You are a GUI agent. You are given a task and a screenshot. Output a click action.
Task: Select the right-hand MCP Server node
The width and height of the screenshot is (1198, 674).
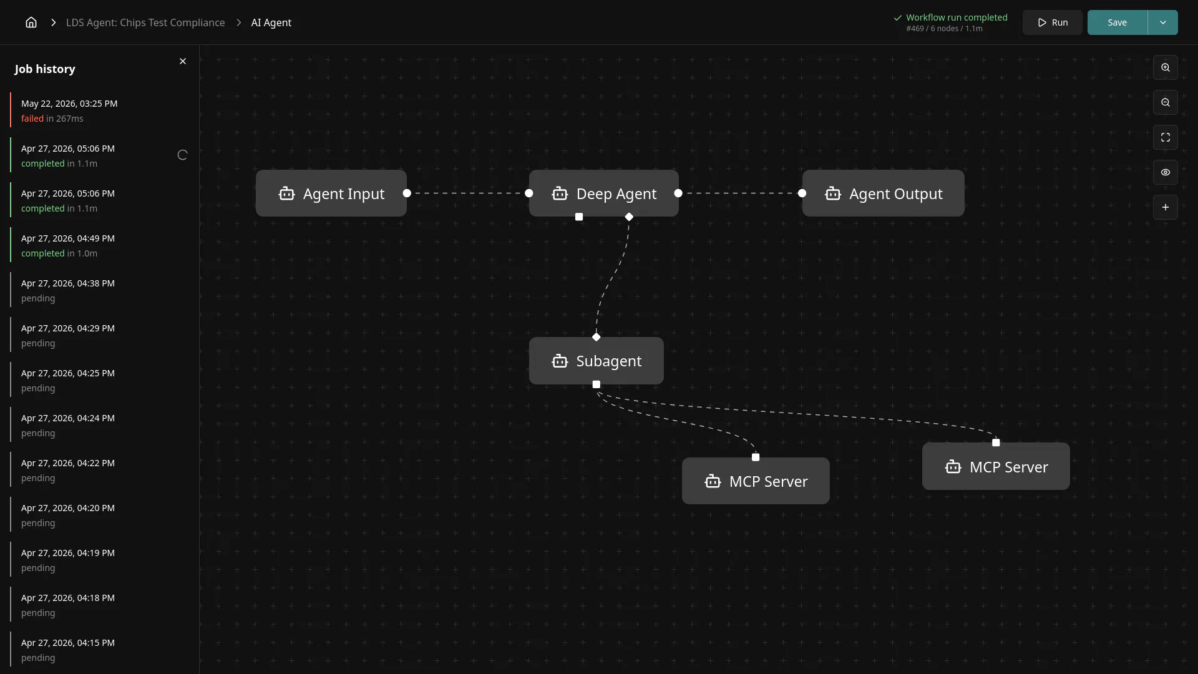click(x=996, y=467)
